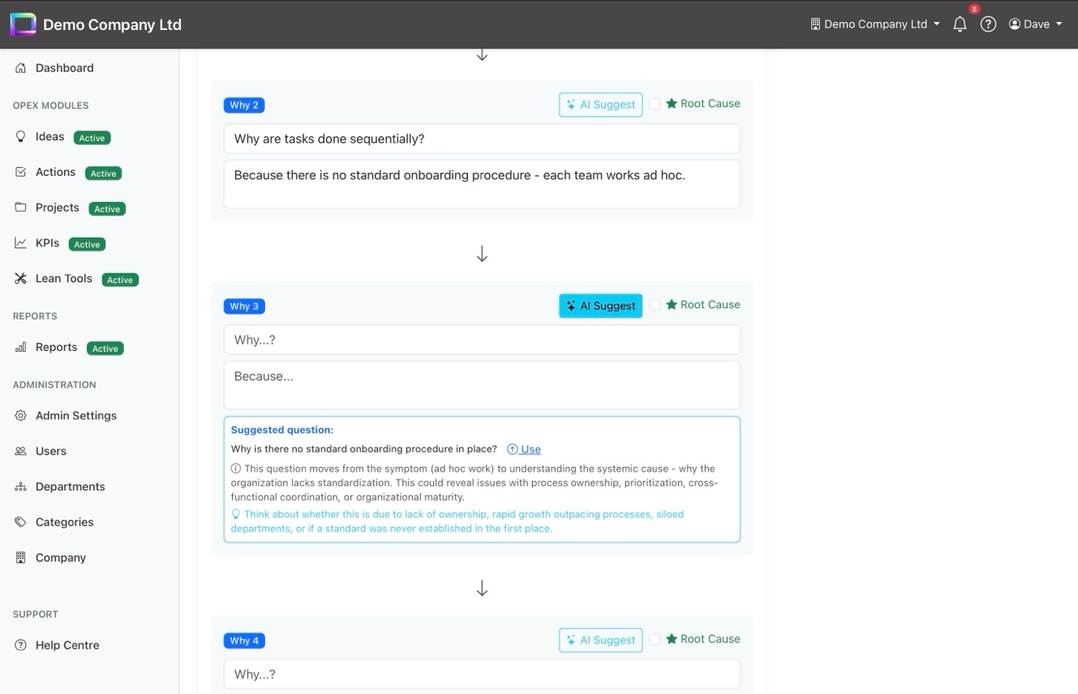Viewport: 1078px width, 694px height.
Task: Click the help question-mark icon in top bar
Action: pyautogui.click(x=988, y=24)
